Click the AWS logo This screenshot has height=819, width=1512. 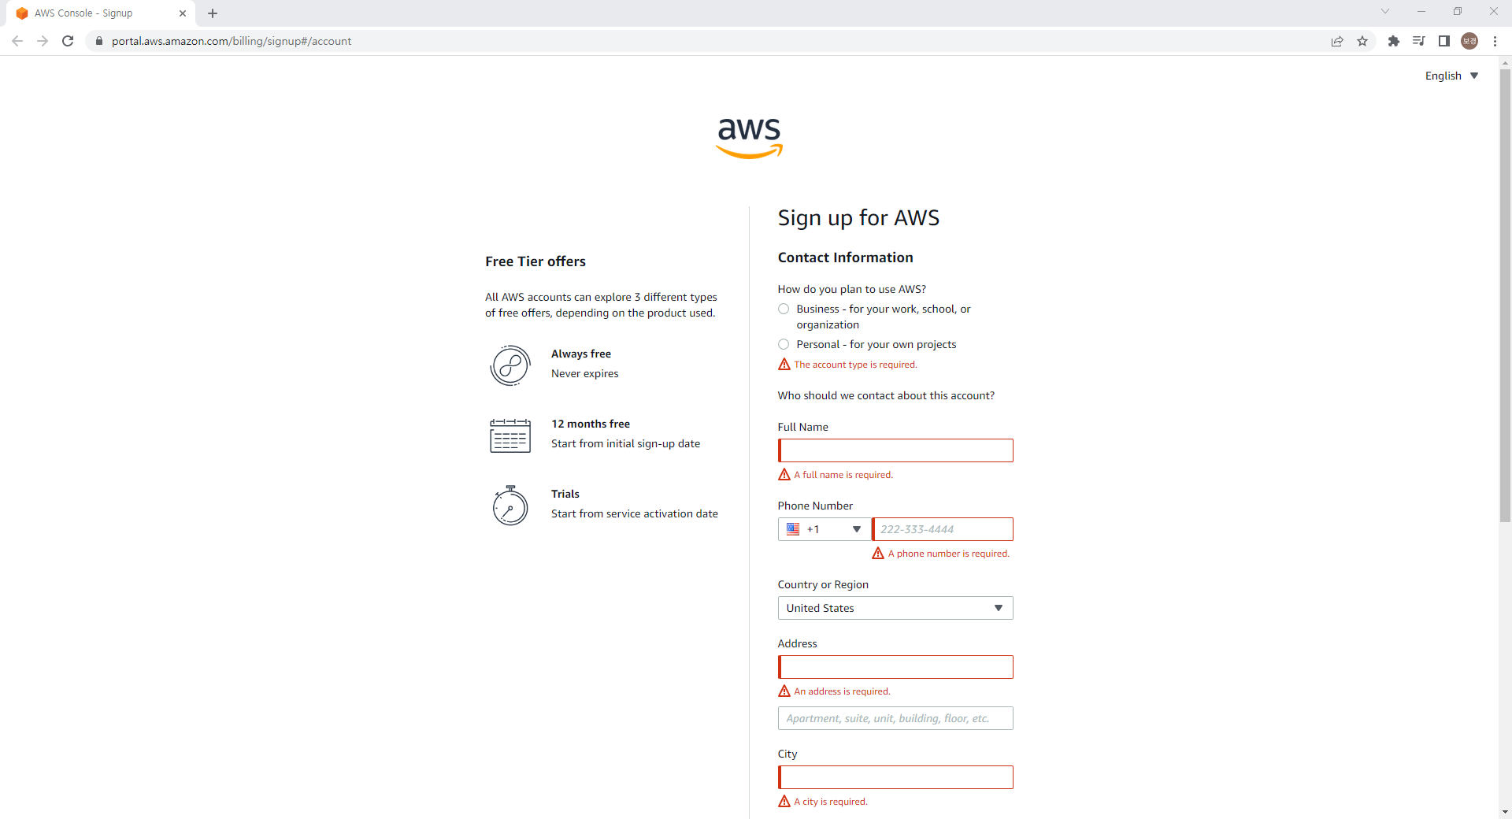coord(749,138)
